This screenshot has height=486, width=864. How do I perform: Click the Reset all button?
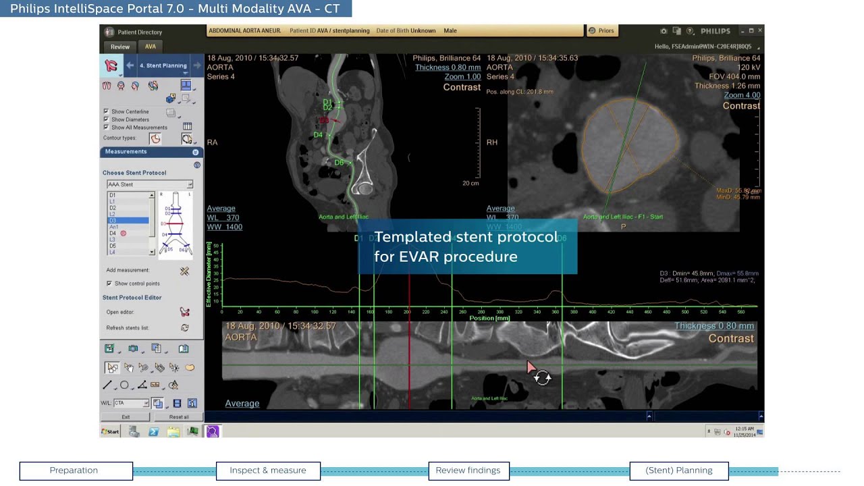click(179, 417)
